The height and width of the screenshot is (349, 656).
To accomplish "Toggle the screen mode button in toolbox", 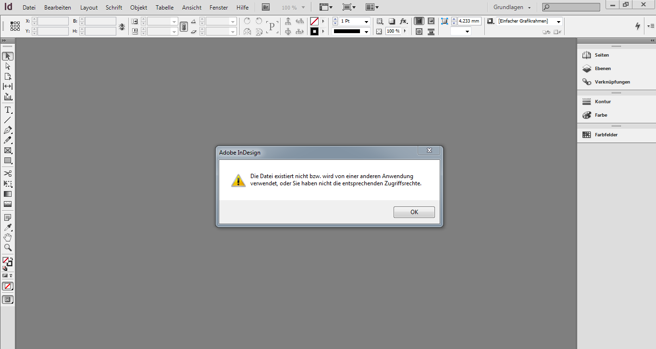I will 8,300.
